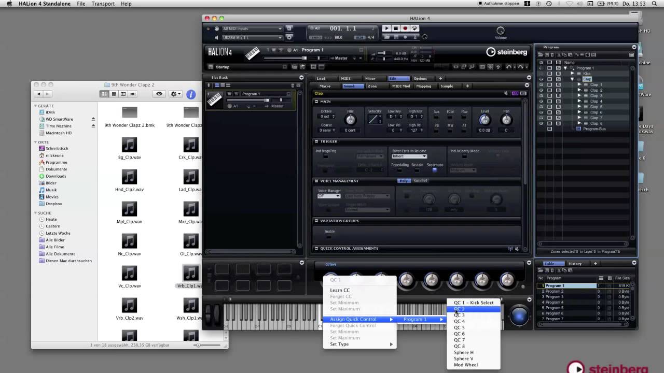This screenshot has width=664, height=373.
Task: Choose QC 3 from the quick control submenu
Action: pos(473,315)
